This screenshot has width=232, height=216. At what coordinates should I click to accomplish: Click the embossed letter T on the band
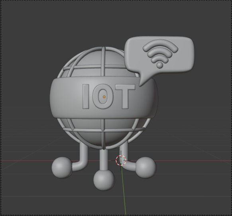125,96
